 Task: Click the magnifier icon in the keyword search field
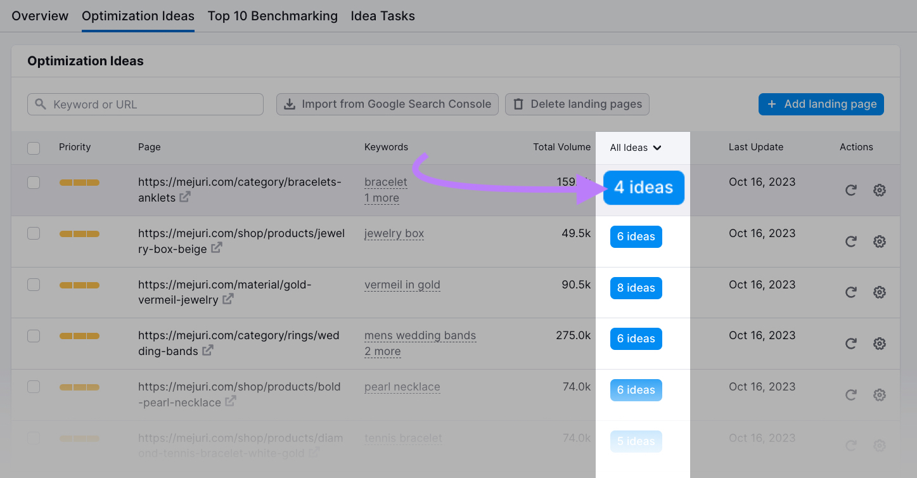click(39, 104)
